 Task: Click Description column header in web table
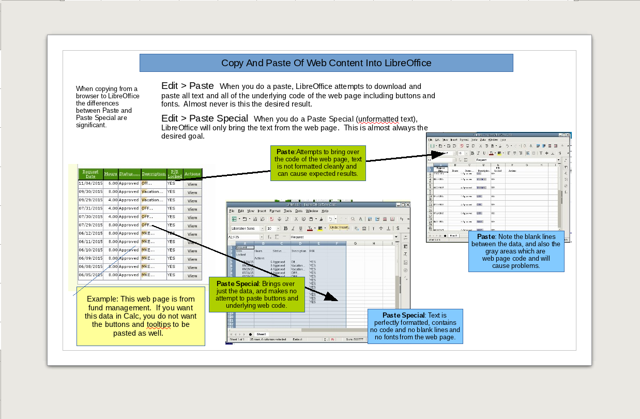(x=154, y=174)
